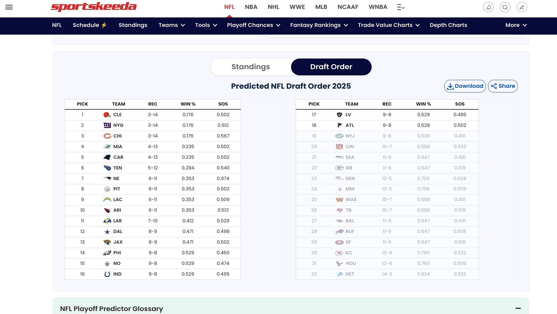The height and width of the screenshot is (314, 557).
Task: Click the Chicago Bears logo
Action: [x=107, y=136]
